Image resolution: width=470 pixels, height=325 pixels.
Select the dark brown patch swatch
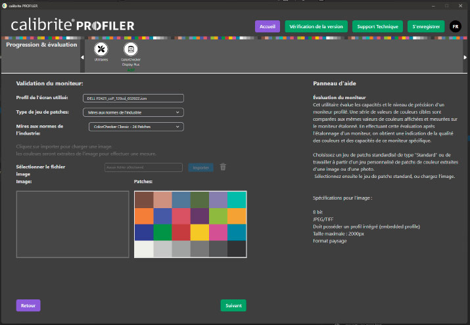click(x=144, y=200)
